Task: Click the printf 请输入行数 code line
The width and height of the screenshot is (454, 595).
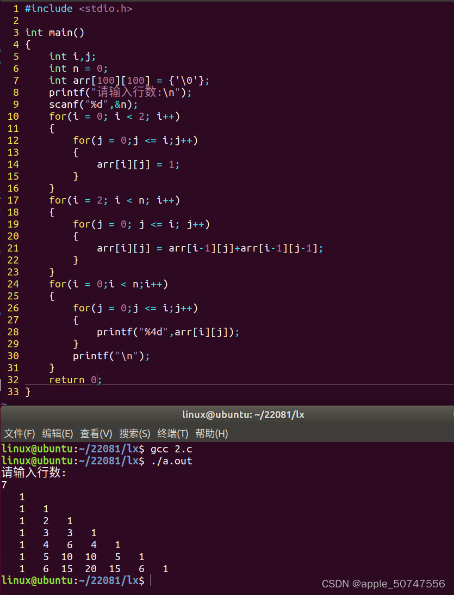Action: (121, 92)
